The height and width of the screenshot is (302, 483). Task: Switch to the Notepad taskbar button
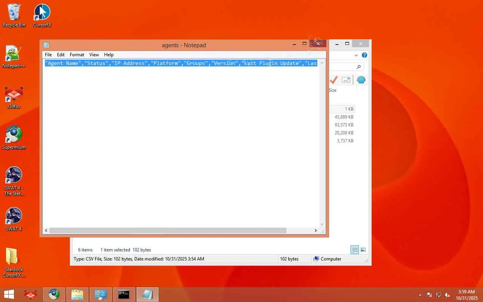coord(147,294)
